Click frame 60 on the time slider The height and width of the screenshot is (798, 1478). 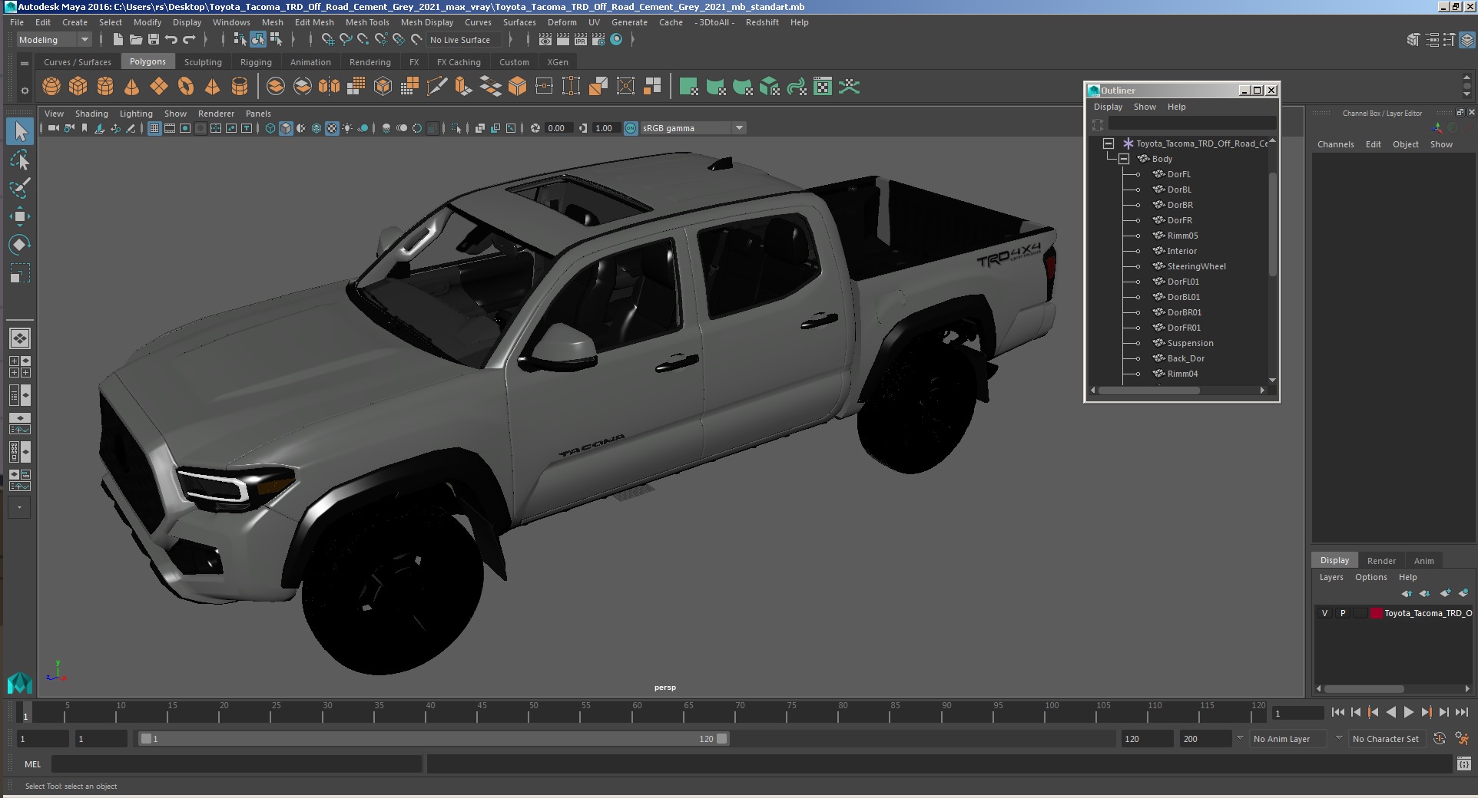[632, 713]
